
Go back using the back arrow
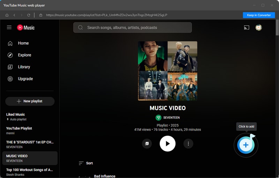14,15
